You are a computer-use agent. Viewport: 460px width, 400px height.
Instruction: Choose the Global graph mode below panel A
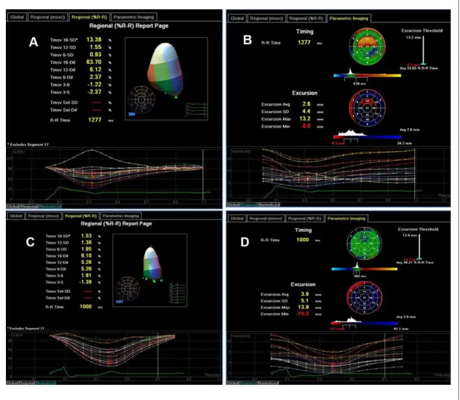[12, 206]
